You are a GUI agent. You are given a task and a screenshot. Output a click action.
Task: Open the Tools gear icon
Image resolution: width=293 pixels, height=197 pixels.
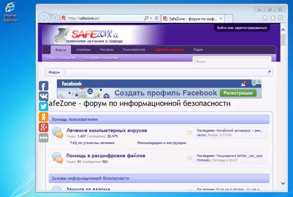pos(281,18)
